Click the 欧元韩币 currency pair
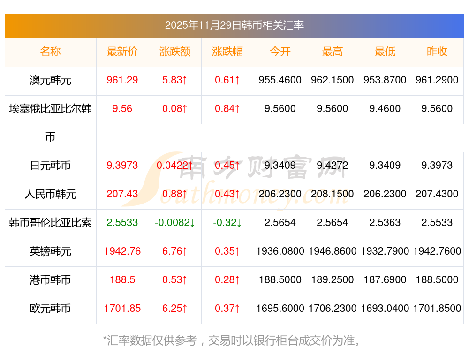The height and width of the screenshot is (355, 469). [50, 309]
